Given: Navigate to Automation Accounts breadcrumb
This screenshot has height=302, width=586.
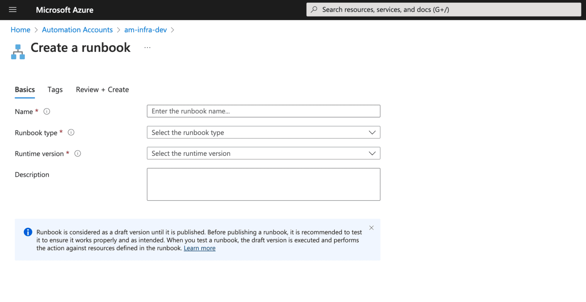Looking at the screenshot, I should coord(77,30).
